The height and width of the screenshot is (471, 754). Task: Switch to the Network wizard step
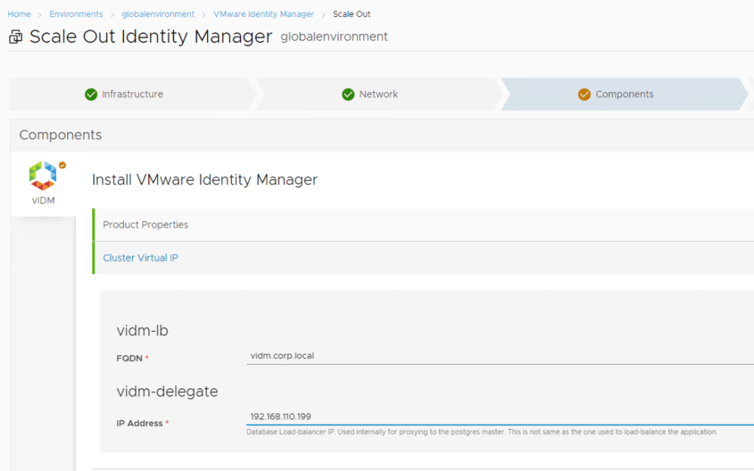pyautogui.click(x=378, y=94)
